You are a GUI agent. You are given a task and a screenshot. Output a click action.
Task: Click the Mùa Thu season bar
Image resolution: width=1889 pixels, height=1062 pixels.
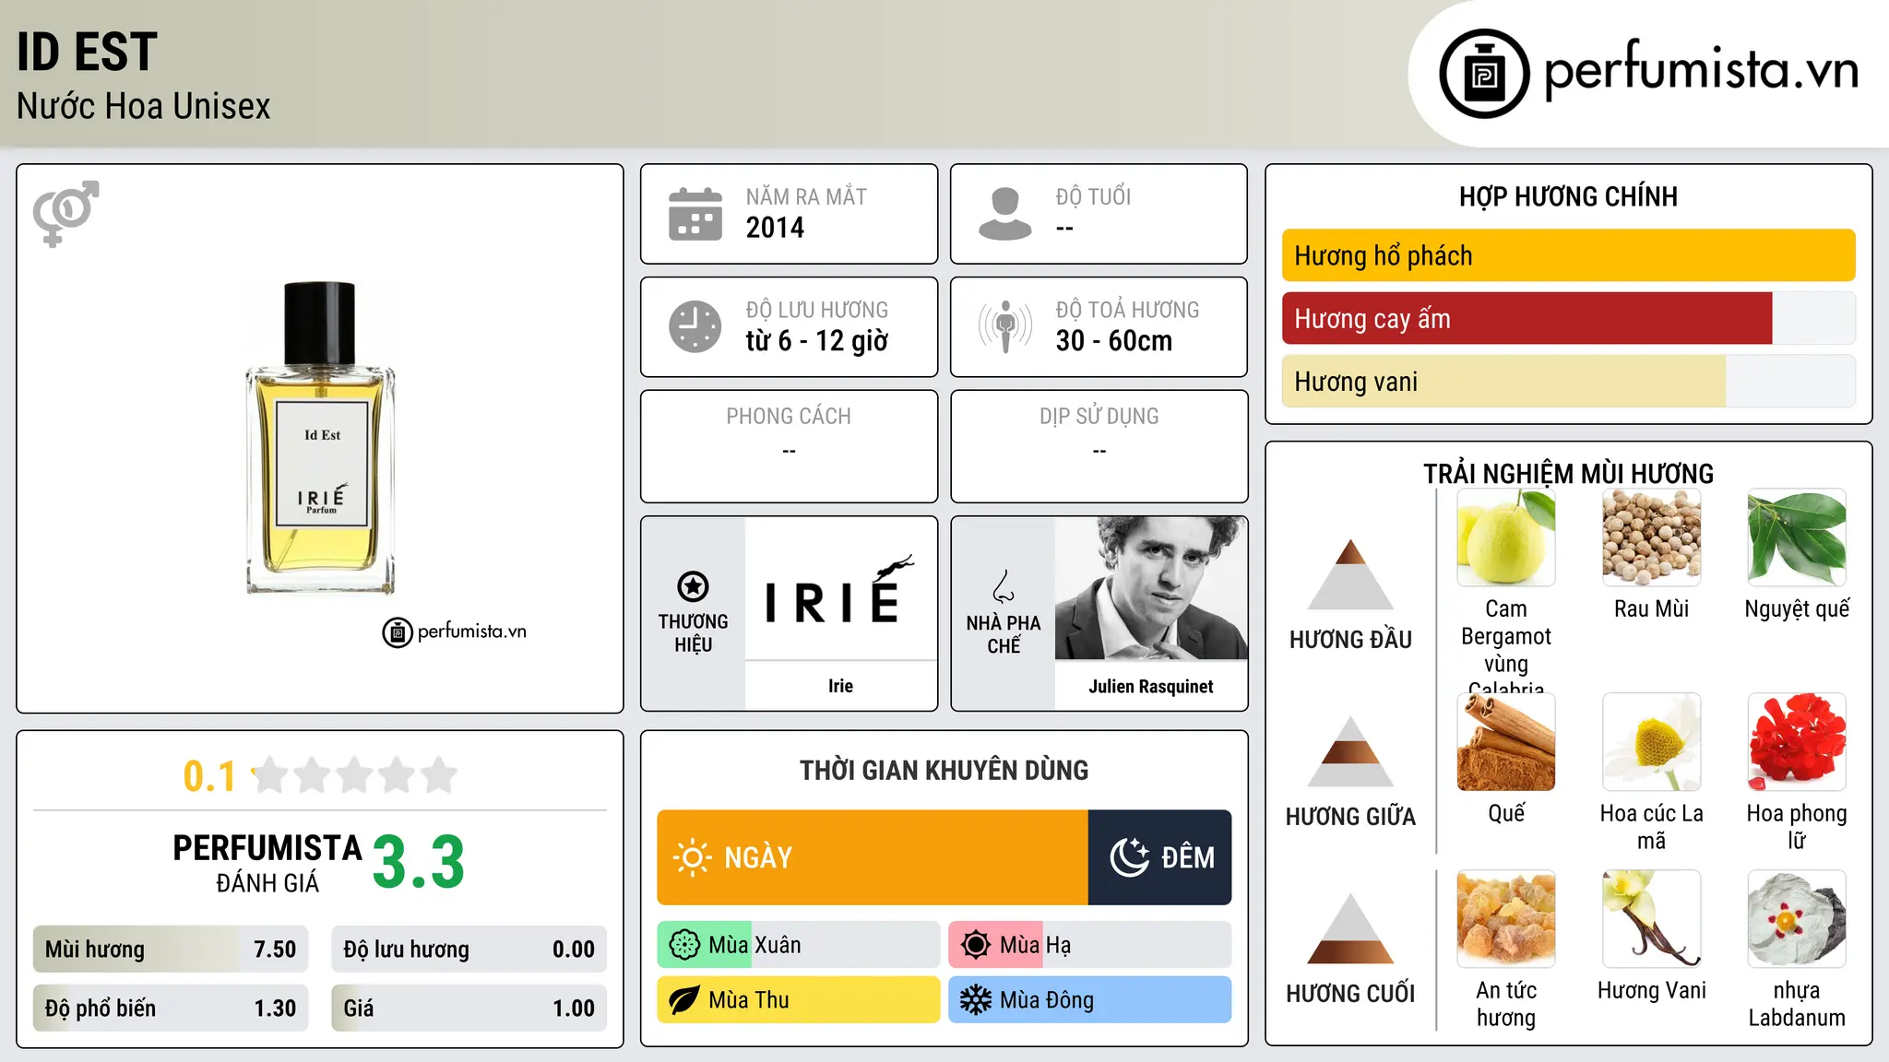798,1000
